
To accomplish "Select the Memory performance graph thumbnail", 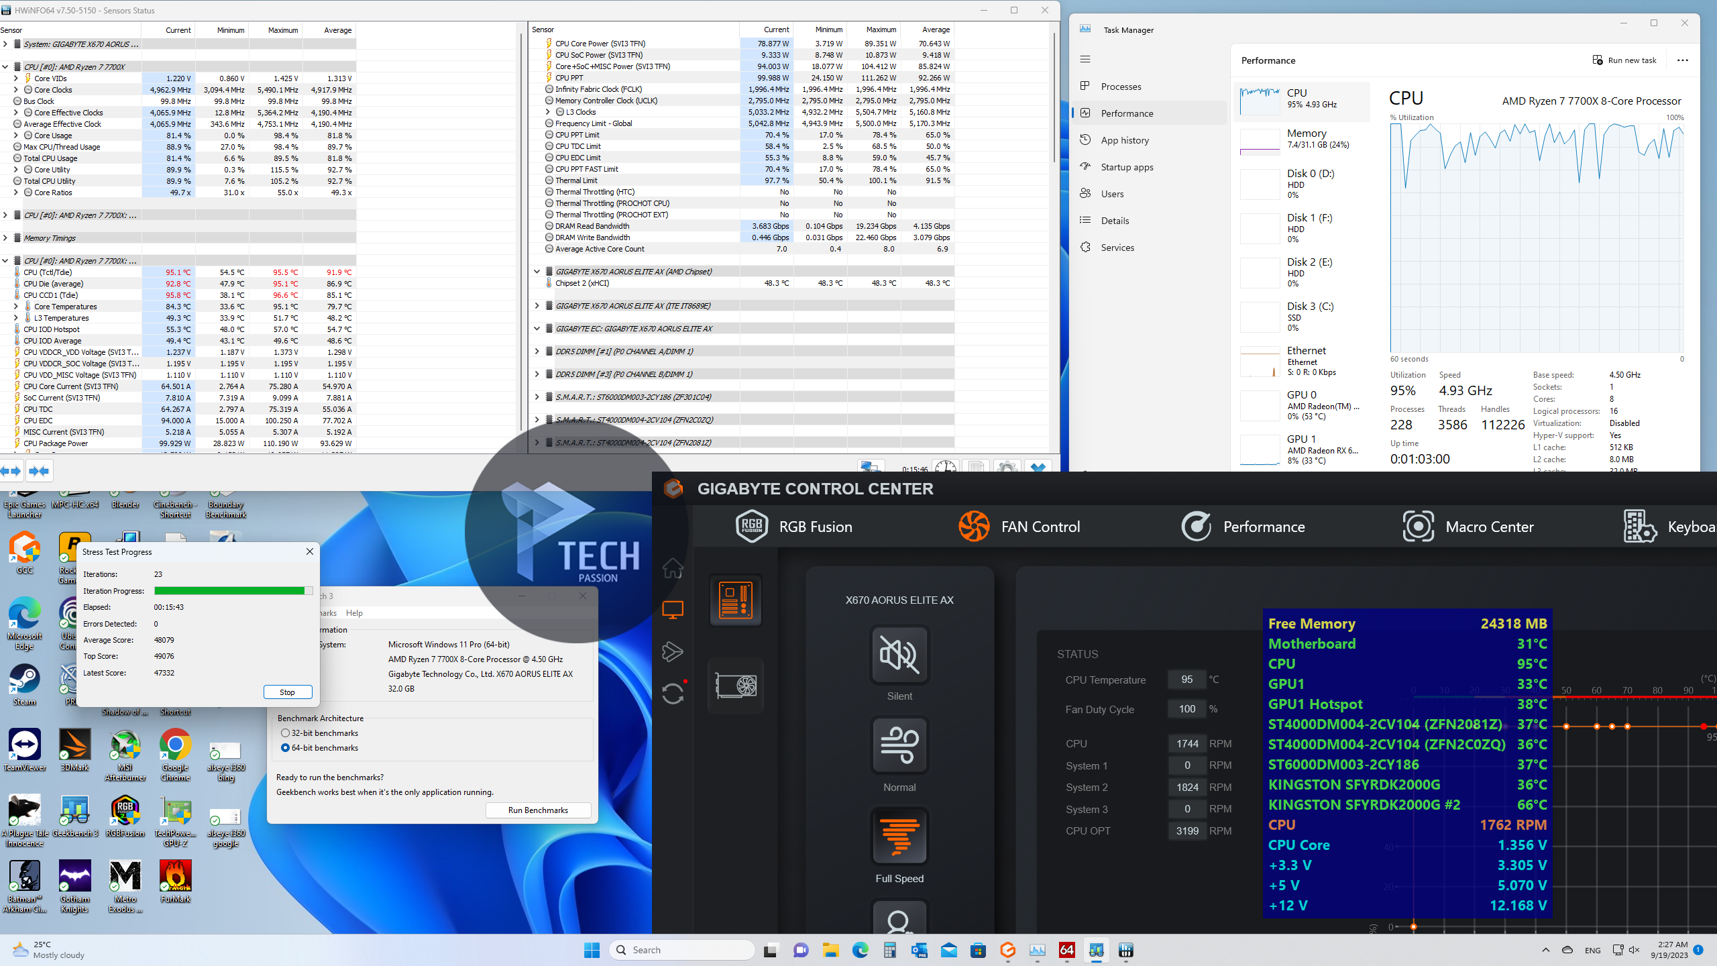I will [x=1260, y=142].
